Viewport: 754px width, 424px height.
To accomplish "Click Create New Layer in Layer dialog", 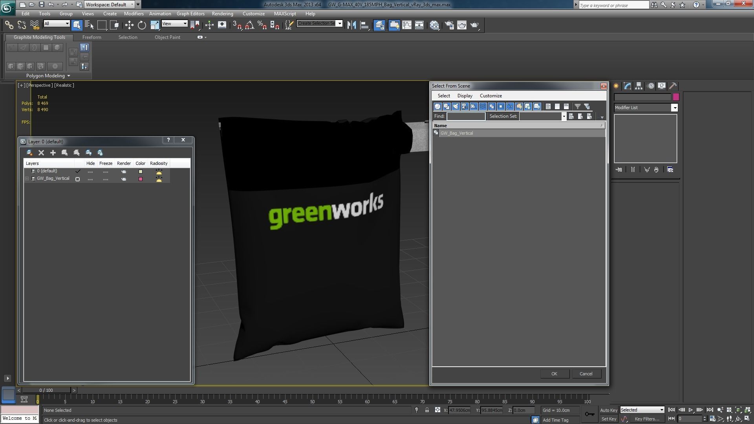I will tap(29, 153).
